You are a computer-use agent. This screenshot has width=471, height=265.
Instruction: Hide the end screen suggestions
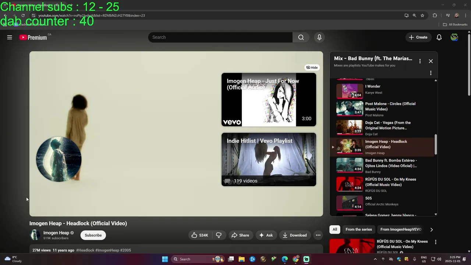pos(312,67)
